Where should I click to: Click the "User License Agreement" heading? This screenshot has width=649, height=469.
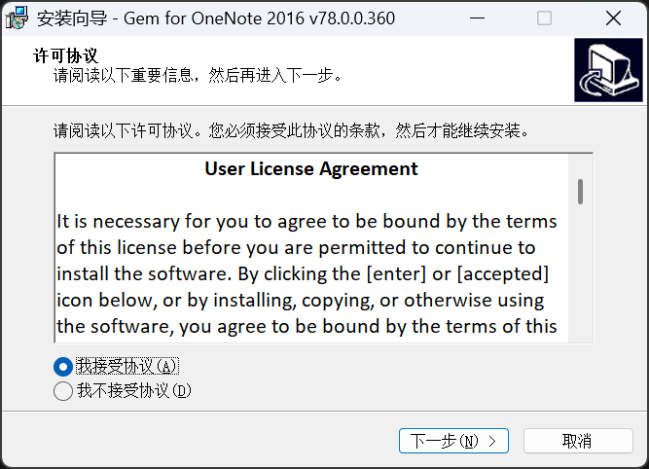pos(311,169)
